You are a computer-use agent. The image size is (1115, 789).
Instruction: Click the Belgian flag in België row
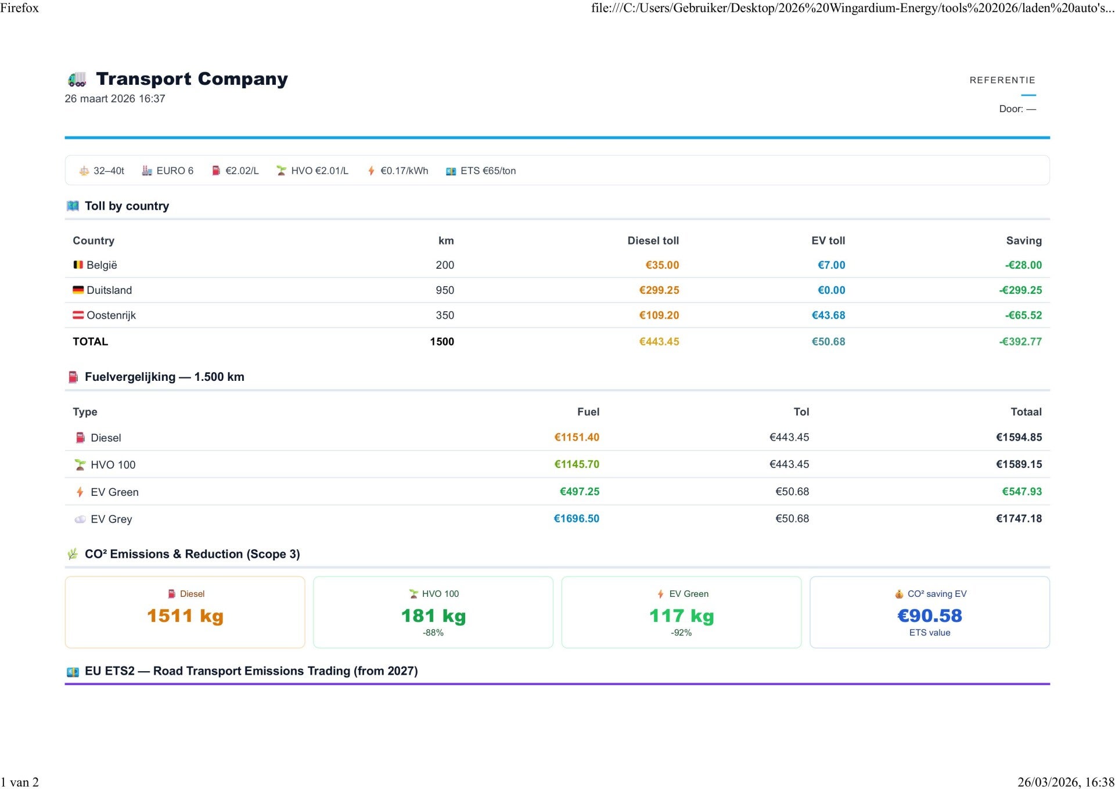click(78, 265)
